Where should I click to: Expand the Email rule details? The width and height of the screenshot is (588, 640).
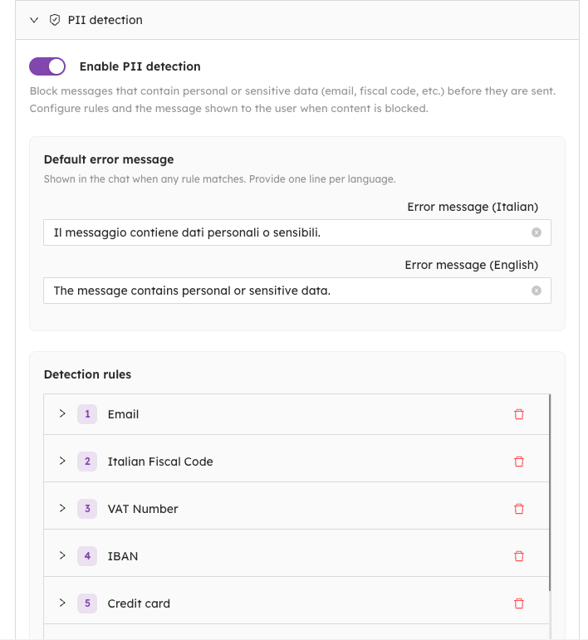(x=62, y=413)
